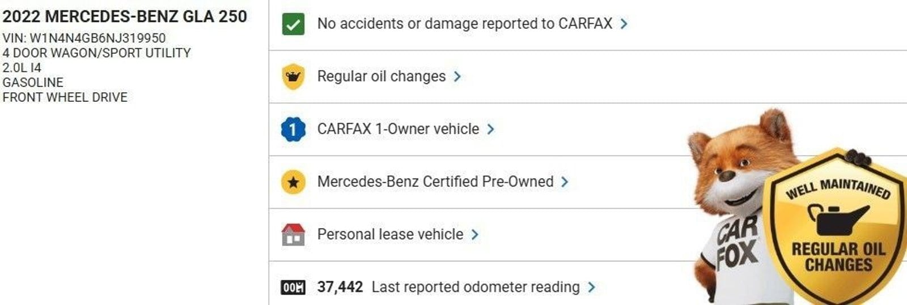Expand the Regular oil changes chevron
907x305 pixels.
(x=457, y=76)
